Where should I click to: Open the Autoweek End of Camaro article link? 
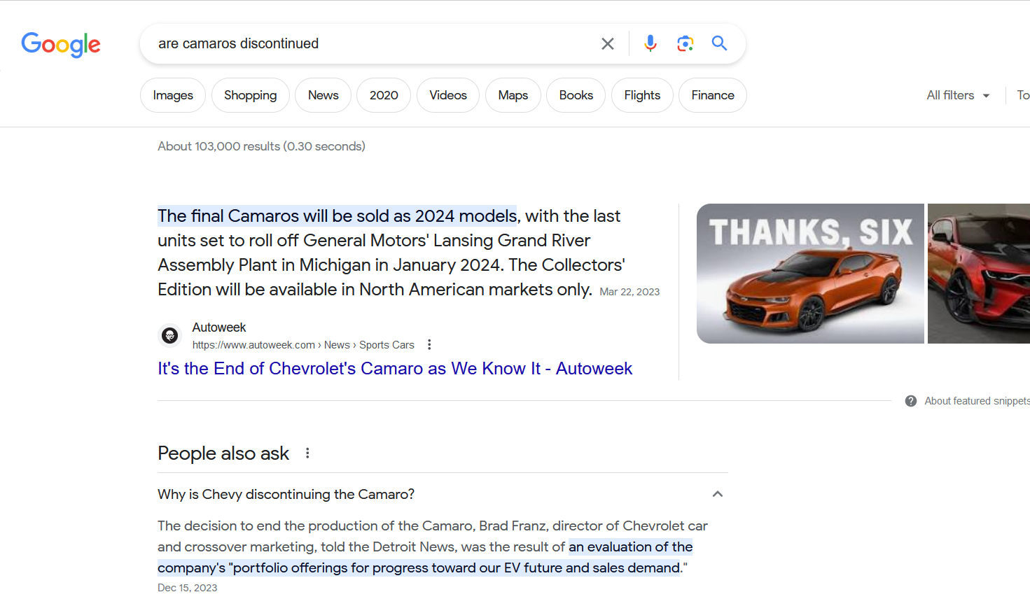tap(395, 369)
